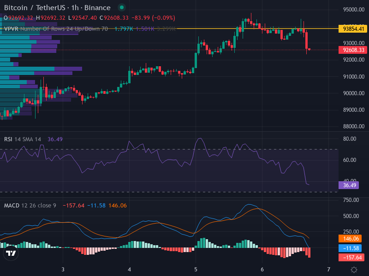Click date 5 on the time axis
Image resolution: width=369 pixels, height=276 pixels.
pos(196,269)
